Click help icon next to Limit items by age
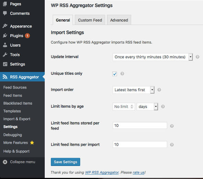Viewport: 203px width, 179px height. pyautogui.click(x=163, y=106)
